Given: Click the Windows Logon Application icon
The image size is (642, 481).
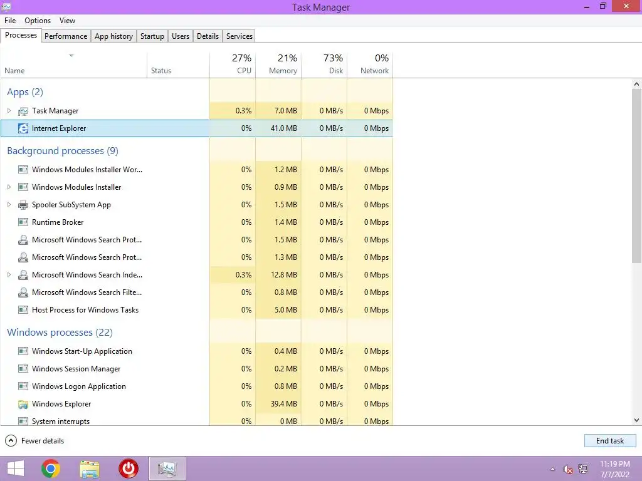Looking at the screenshot, I should point(23,386).
